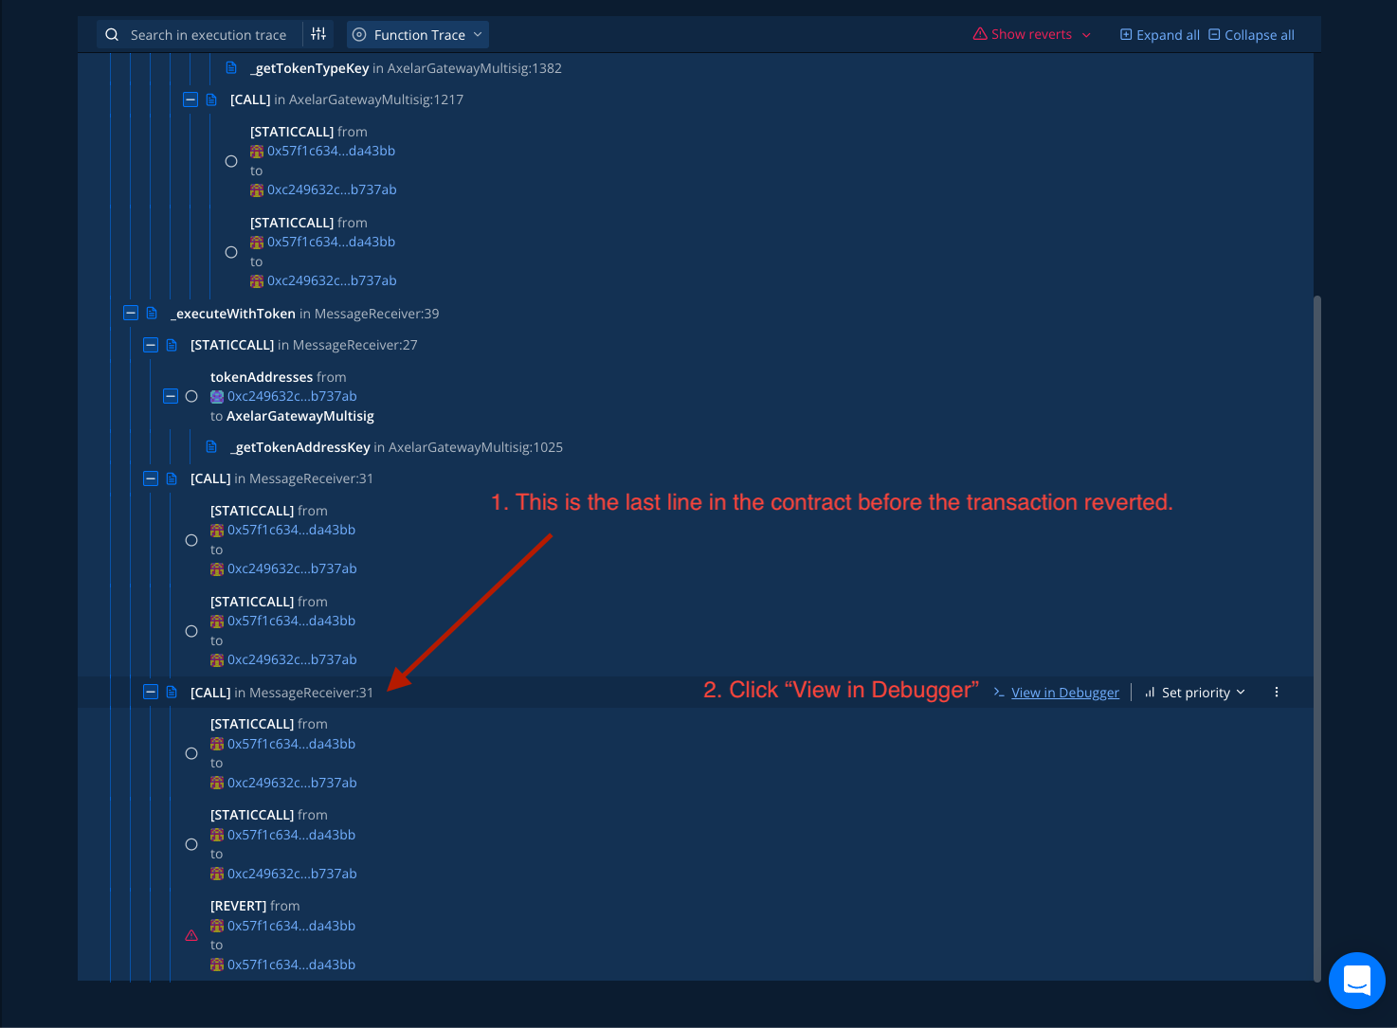
Task: Open the chat support bubble
Action: click(x=1356, y=980)
